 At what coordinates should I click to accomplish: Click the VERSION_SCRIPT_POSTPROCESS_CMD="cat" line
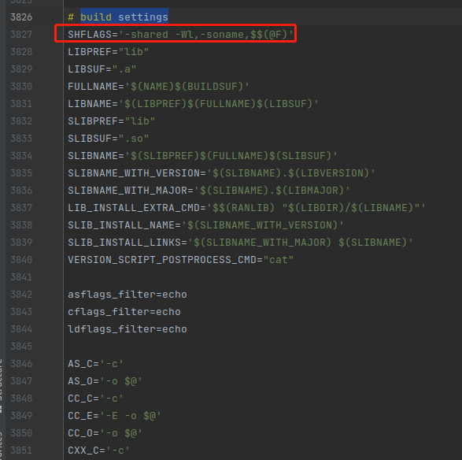180,260
